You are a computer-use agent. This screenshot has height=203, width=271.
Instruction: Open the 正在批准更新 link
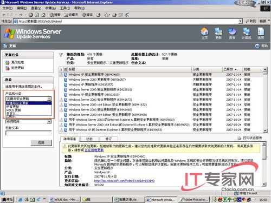[x=94, y=150]
